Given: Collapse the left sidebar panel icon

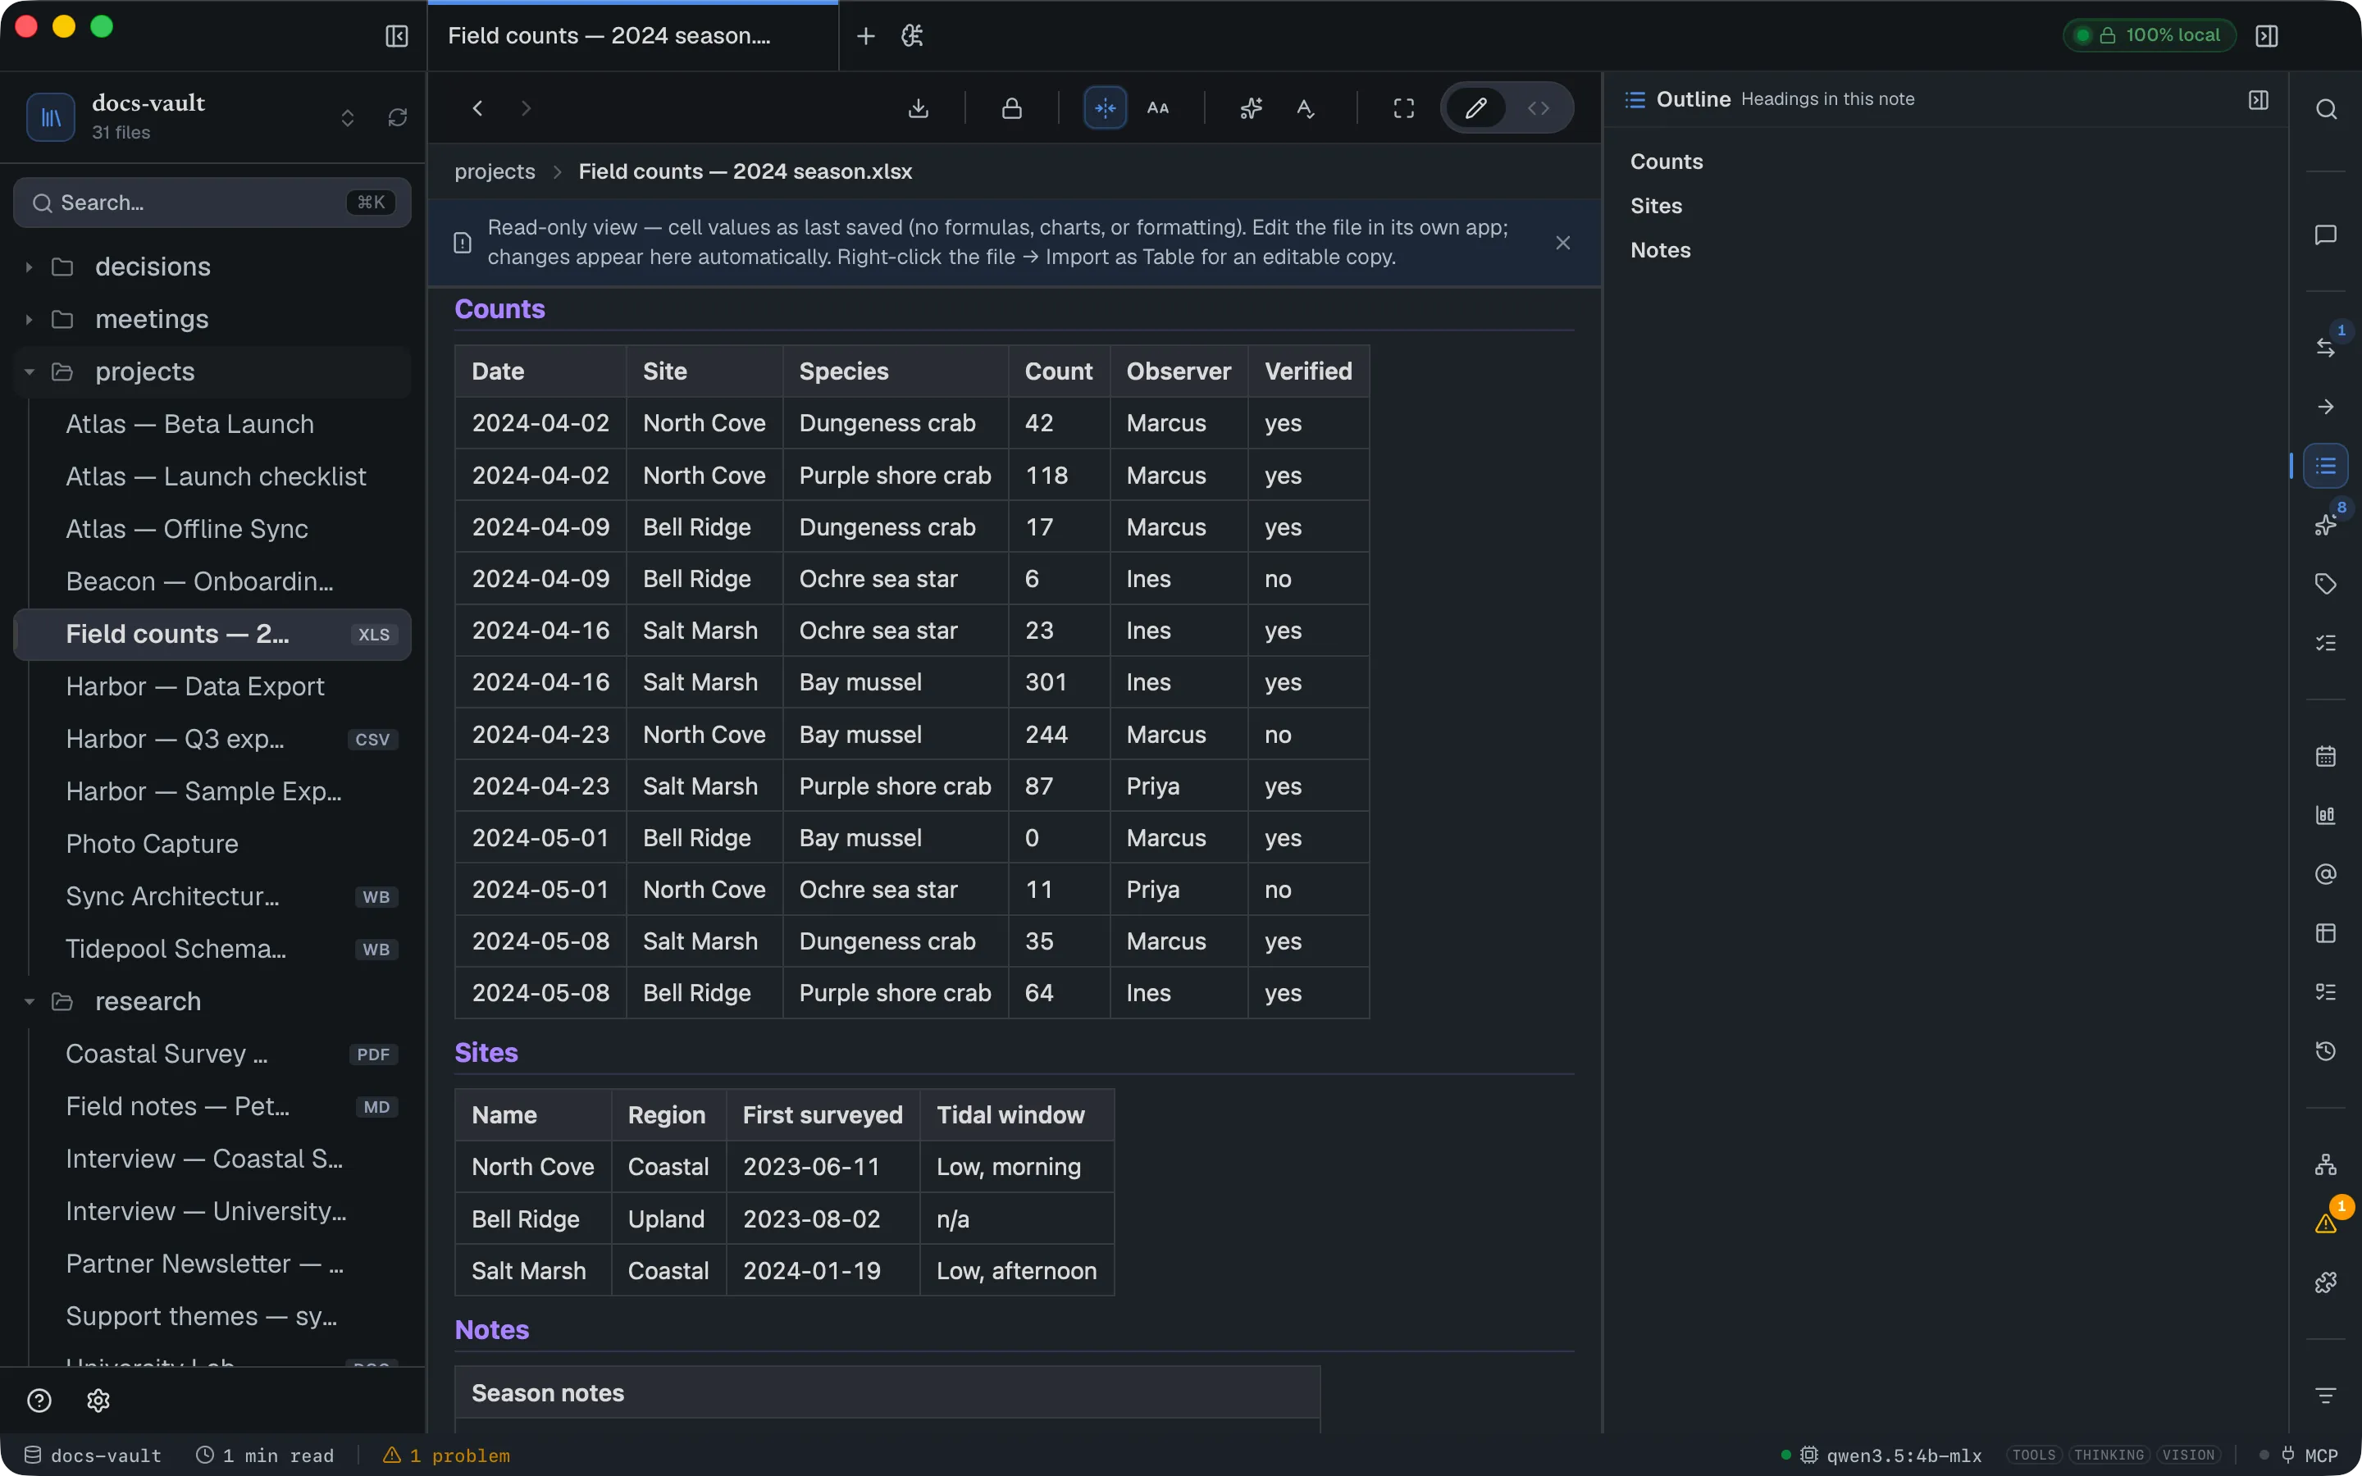Looking at the screenshot, I should tap(396, 36).
